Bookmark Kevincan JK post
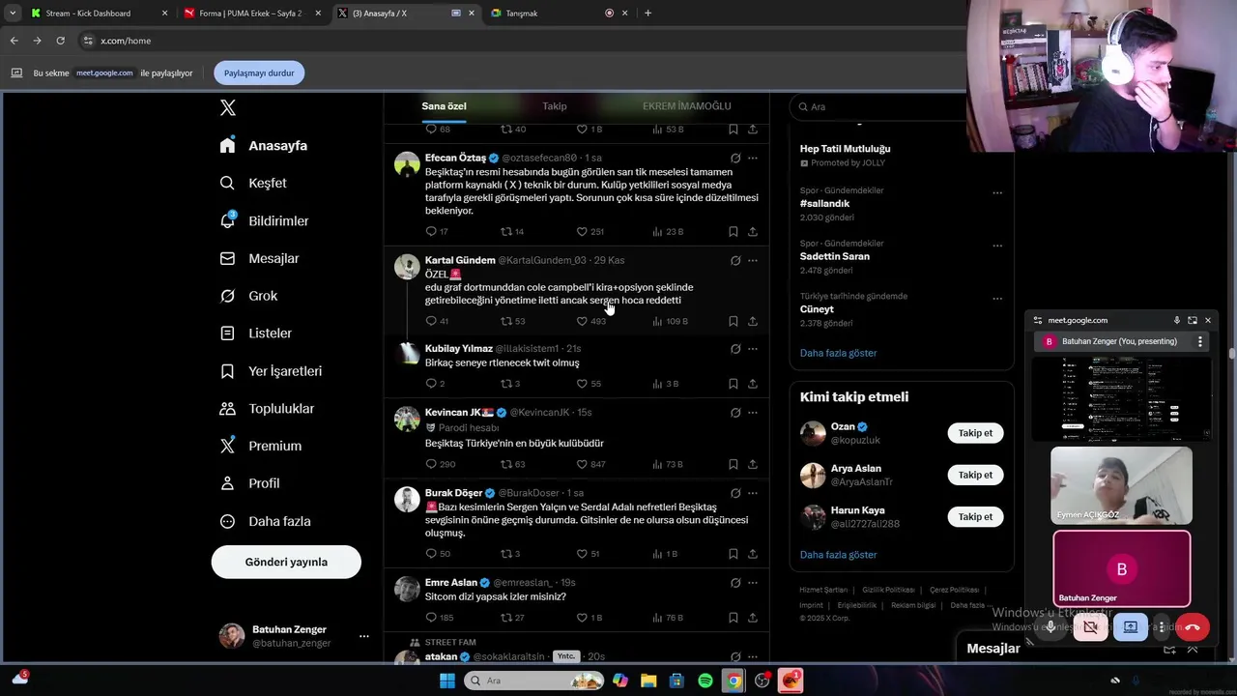 pos(734,464)
